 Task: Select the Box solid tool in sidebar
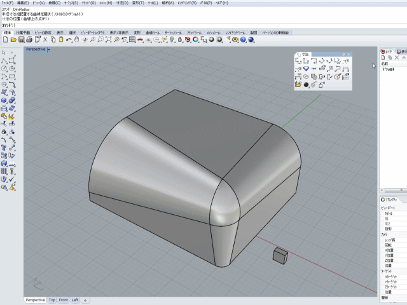click(x=4, y=100)
